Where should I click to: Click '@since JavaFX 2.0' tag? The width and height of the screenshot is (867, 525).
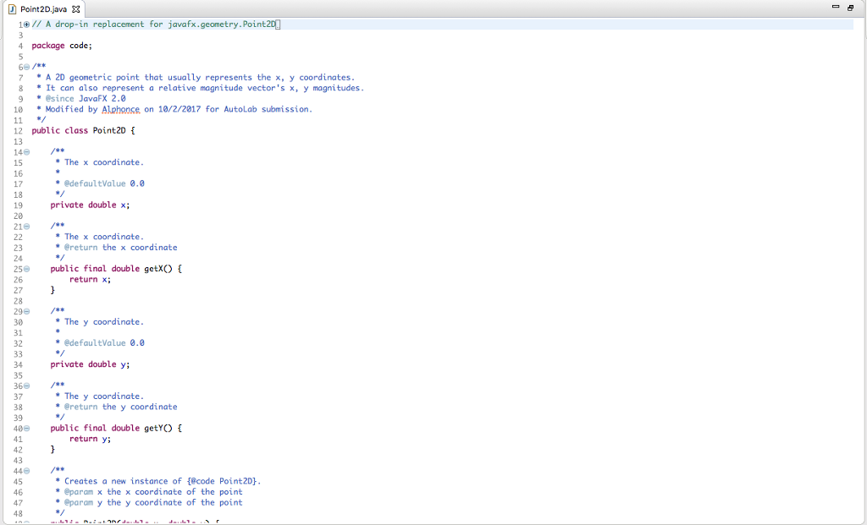point(86,98)
